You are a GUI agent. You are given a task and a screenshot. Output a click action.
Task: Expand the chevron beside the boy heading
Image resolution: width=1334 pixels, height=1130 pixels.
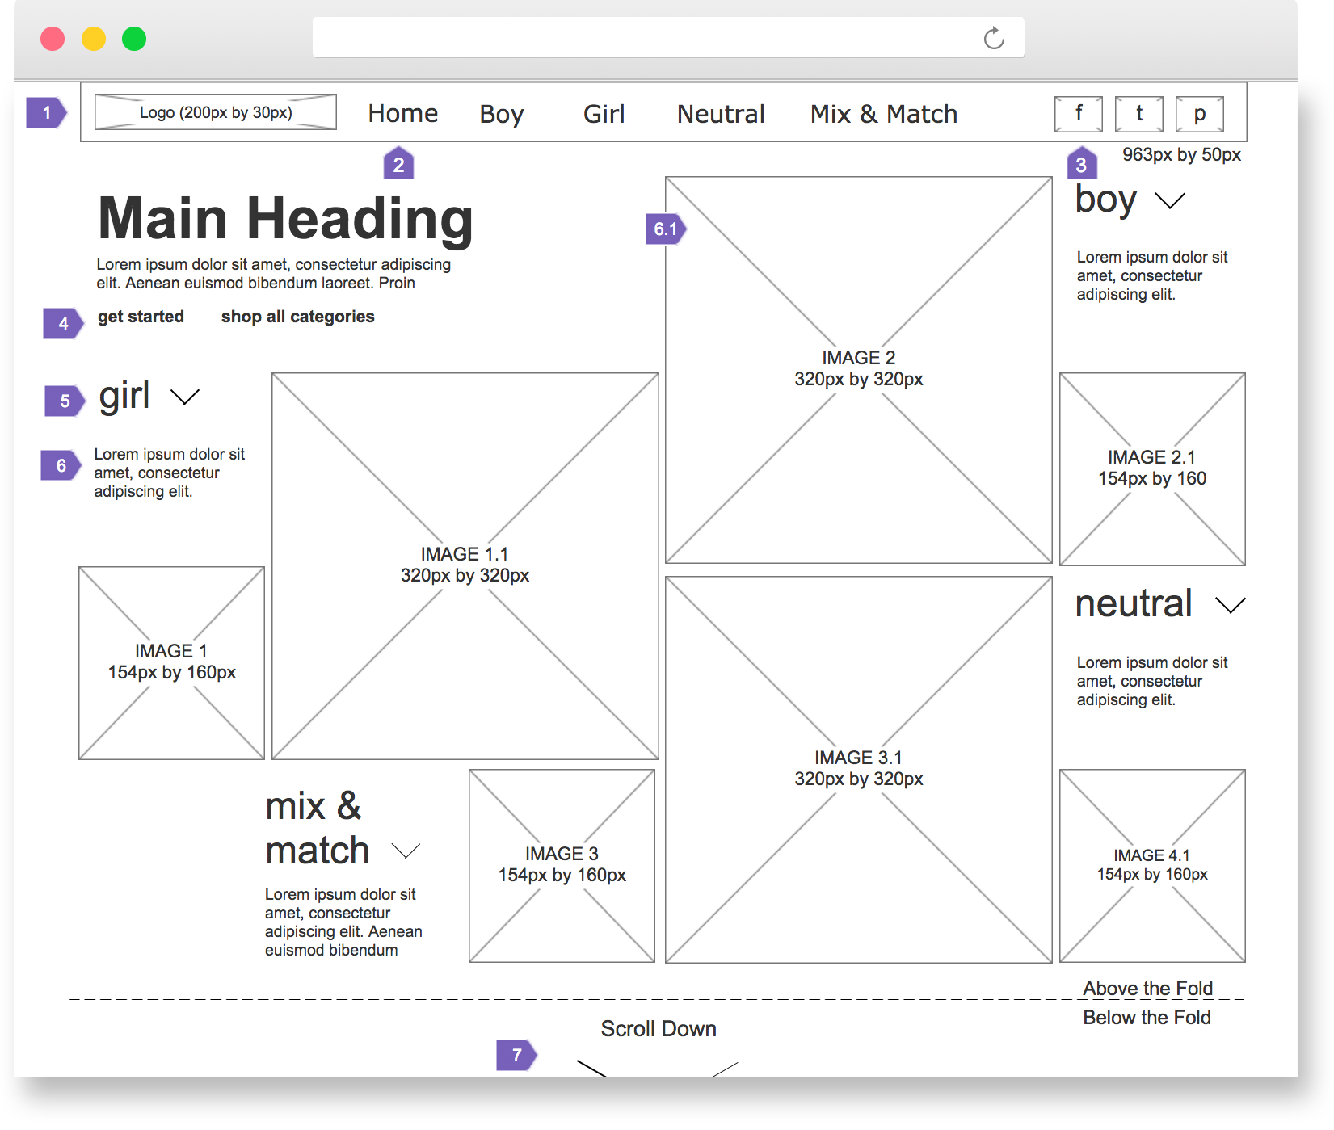tap(1170, 200)
